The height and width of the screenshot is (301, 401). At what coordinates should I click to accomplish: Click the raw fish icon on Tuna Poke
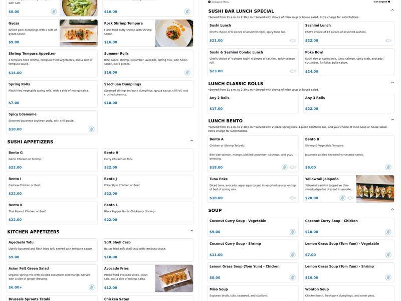[292, 197]
